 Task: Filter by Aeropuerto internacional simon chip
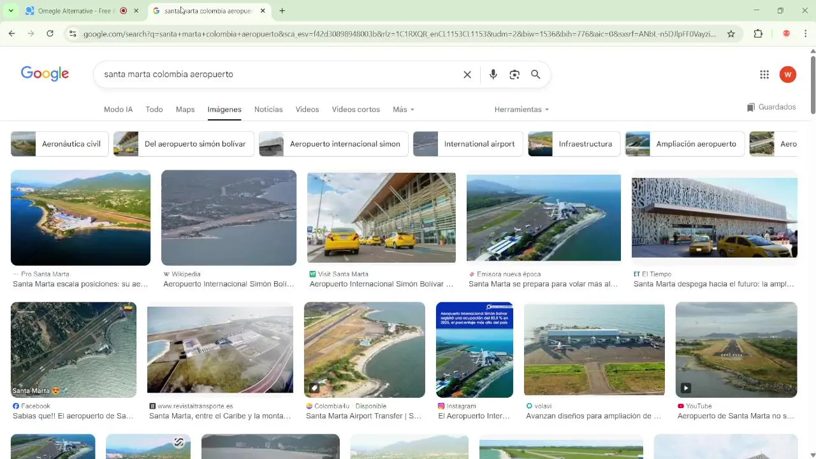click(334, 144)
